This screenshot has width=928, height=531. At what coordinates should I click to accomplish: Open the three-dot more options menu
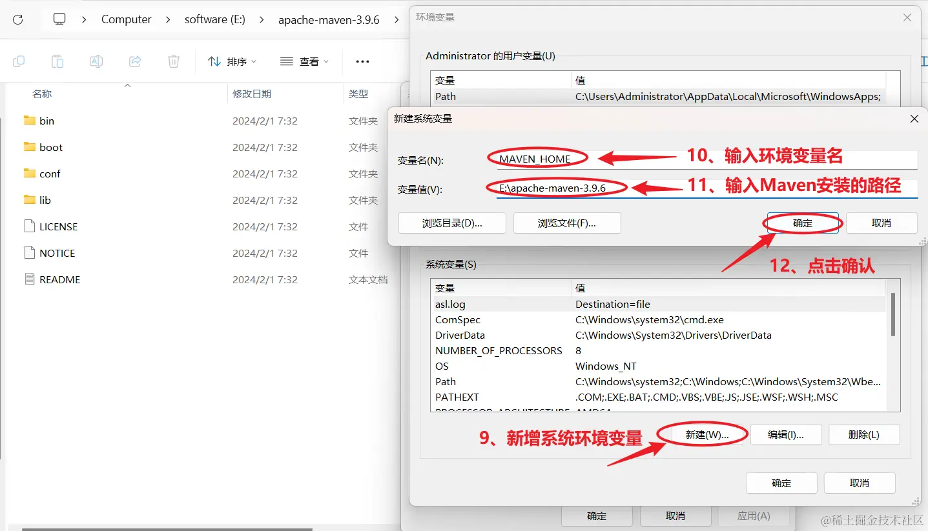[x=362, y=61]
